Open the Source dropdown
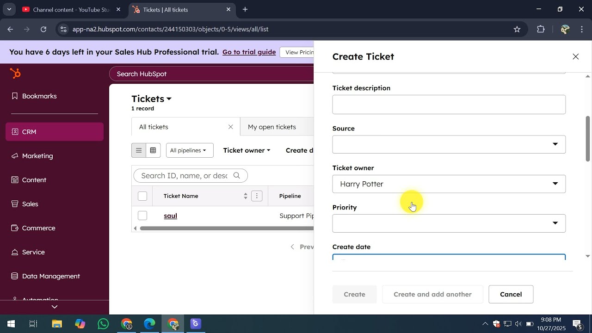Screen dimensions: 592x333 pyautogui.click(x=449, y=144)
